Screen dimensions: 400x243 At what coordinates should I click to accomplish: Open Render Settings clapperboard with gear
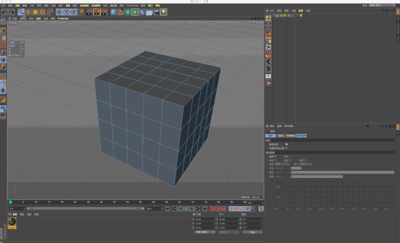click(x=104, y=12)
